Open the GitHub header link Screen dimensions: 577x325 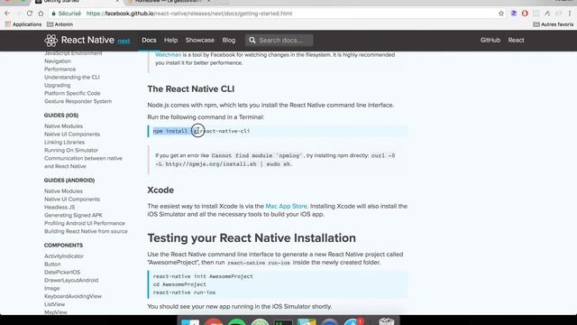[490, 40]
